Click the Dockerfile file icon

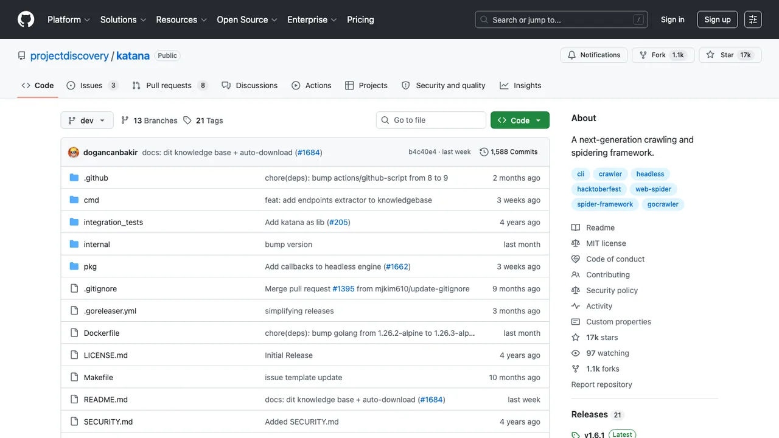[x=74, y=333]
